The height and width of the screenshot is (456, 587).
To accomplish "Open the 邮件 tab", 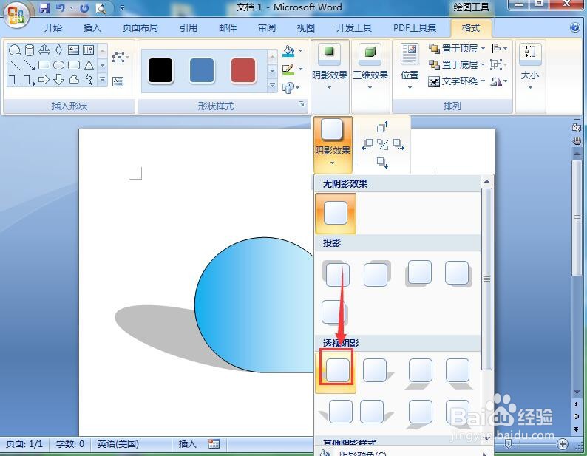I will [x=228, y=27].
